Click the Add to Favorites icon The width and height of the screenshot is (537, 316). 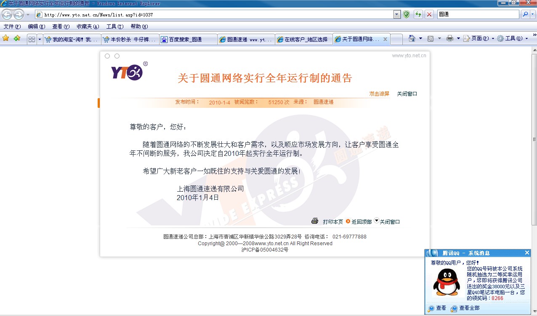17,39
